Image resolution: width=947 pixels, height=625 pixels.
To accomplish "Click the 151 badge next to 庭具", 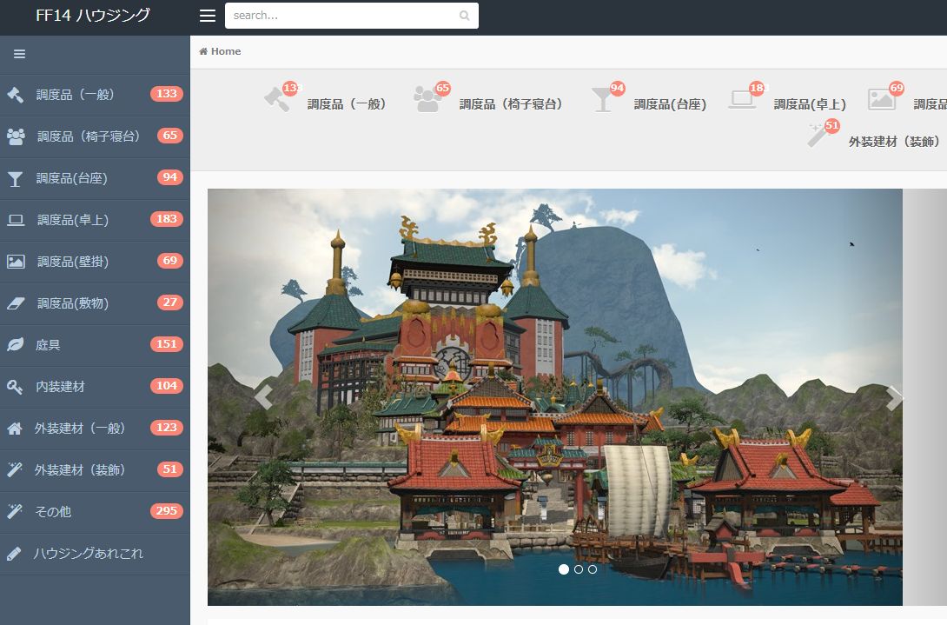I will coord(167,344).
